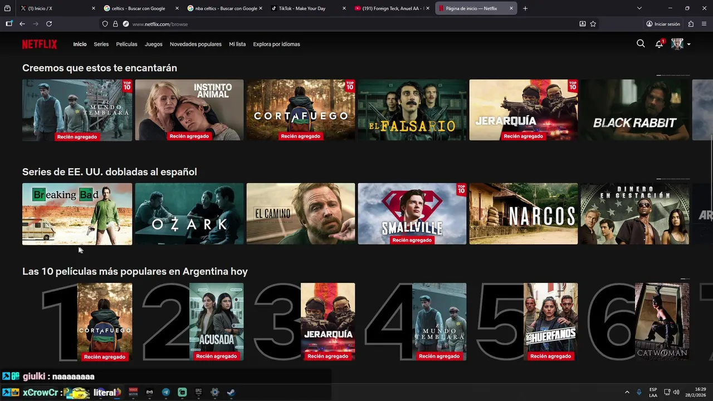Screen dimensions: 713x401
Task: Open Black Rabbit thumbnail
Action: coord(635,110)
